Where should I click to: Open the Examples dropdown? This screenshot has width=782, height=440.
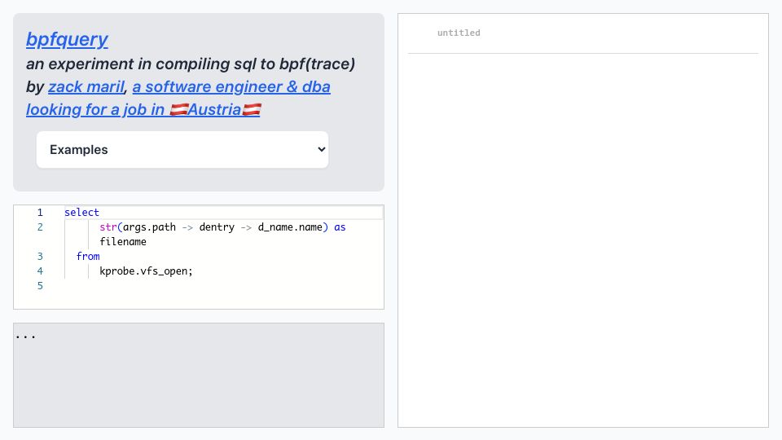point(182,150)
